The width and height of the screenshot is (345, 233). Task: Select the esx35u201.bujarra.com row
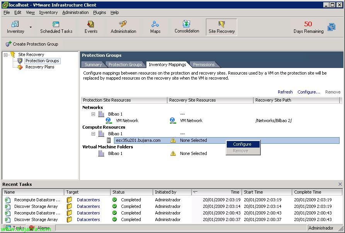(227, 140)
